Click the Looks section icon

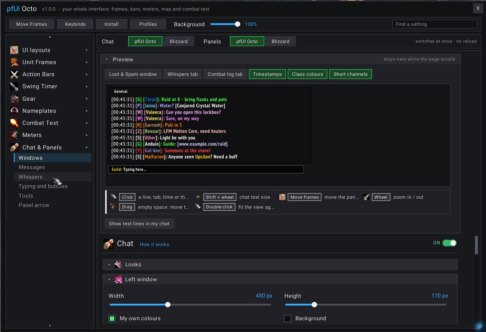pyautogui.click(x=118, y=265)
